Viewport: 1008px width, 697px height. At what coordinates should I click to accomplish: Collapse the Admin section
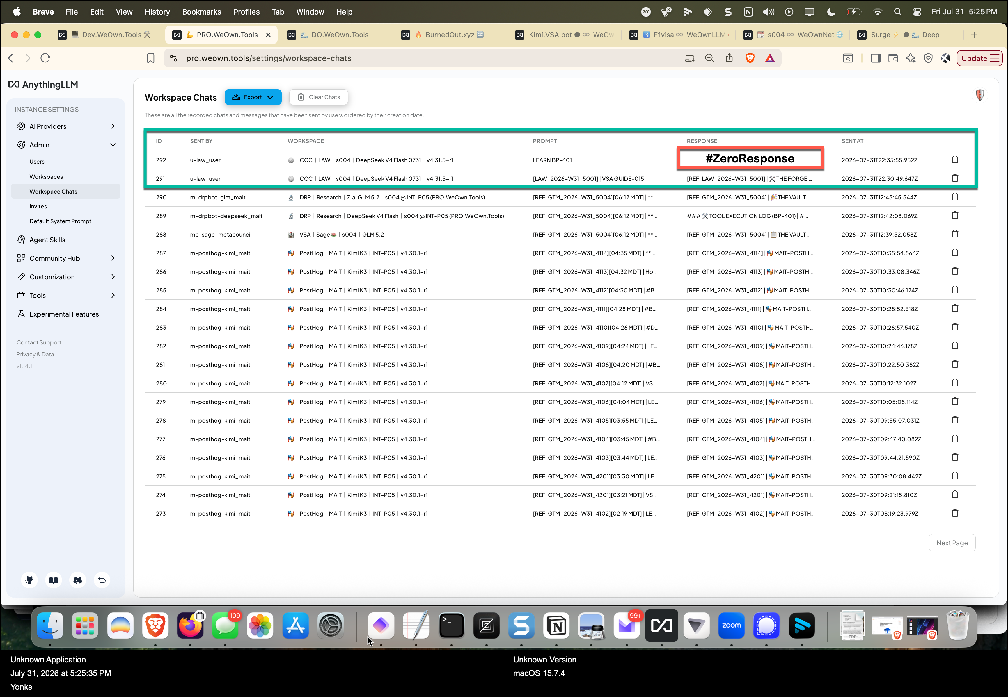click(x=65, y=144)
